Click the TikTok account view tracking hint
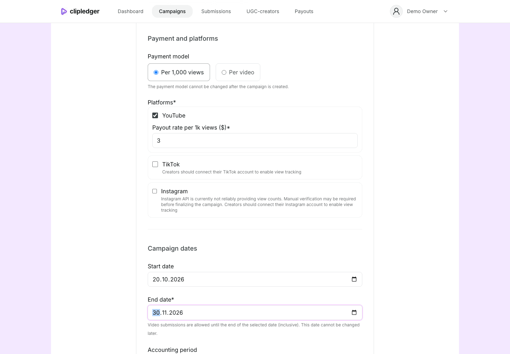 pos(232,172)
